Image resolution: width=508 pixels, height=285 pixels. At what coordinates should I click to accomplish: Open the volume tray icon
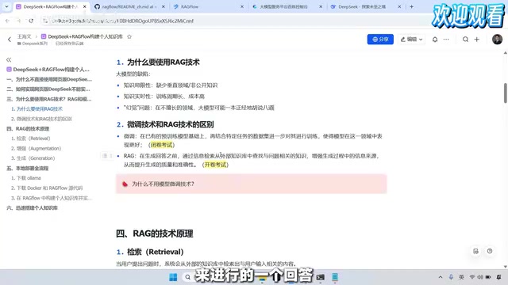479,277
